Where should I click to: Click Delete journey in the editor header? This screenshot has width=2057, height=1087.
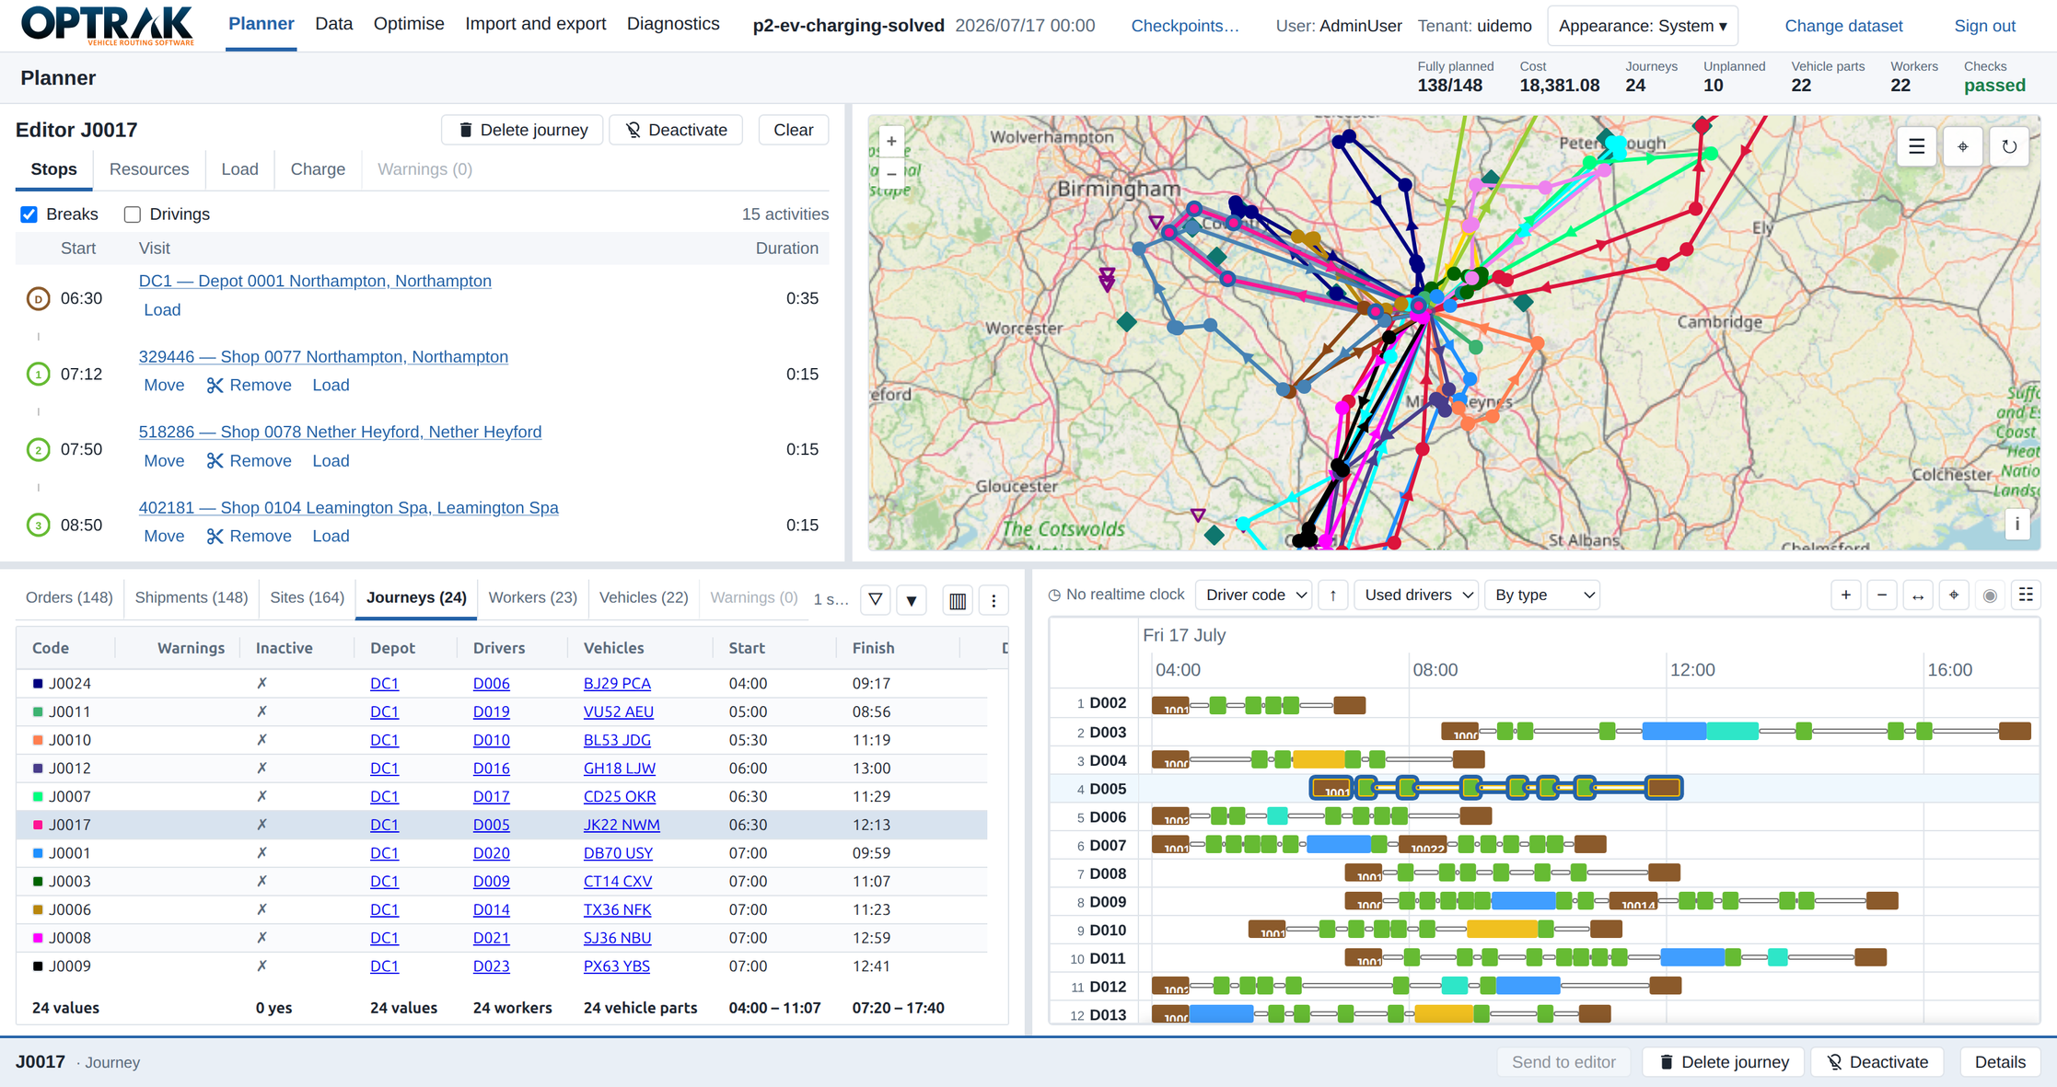coord(522,131)
